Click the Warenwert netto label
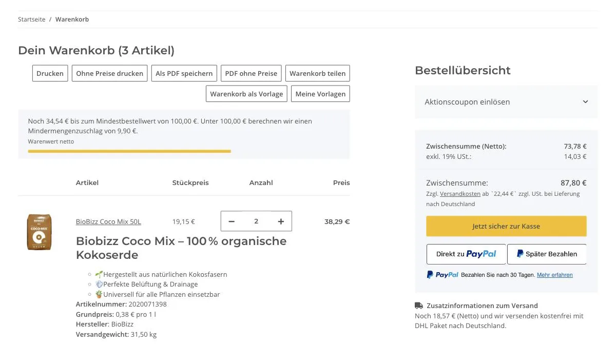 (x=51, y=141)
